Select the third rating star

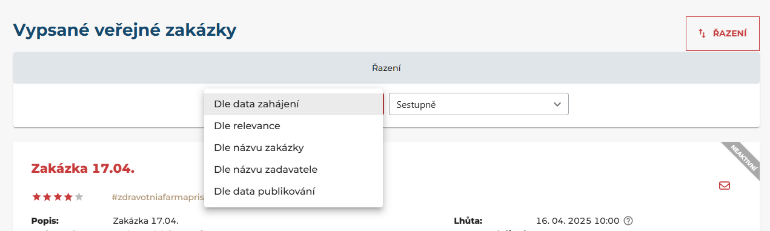(x=58, y=196)
